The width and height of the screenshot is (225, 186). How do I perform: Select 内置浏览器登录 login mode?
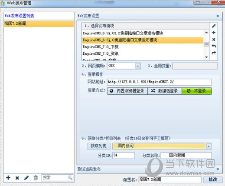point(127,91)
